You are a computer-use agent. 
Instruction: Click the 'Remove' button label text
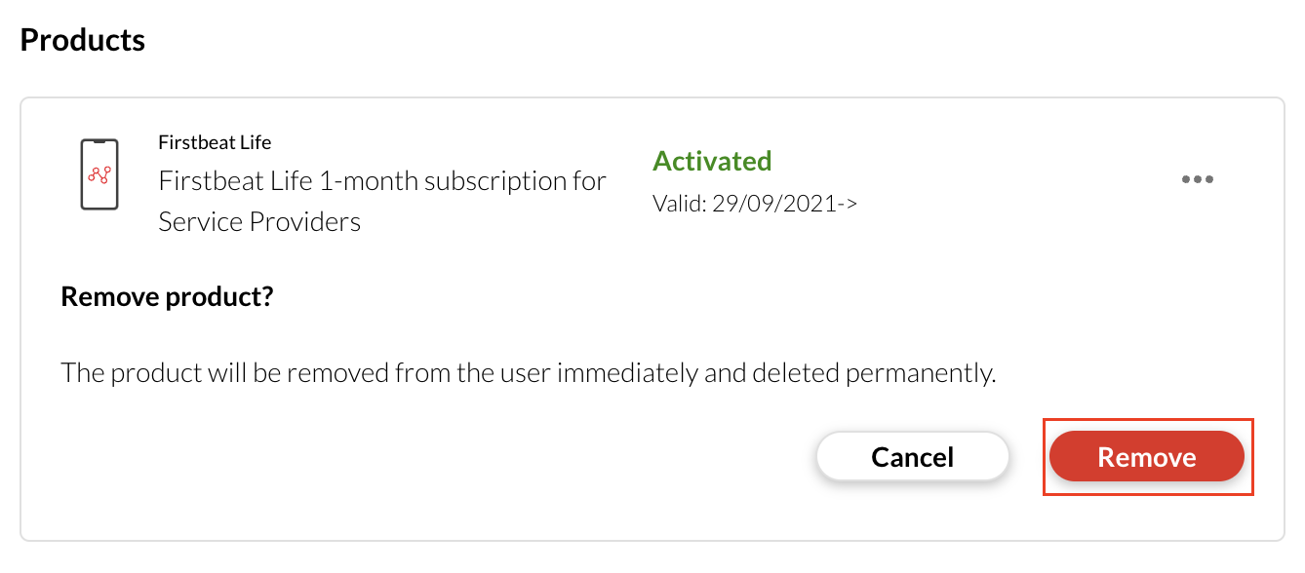pos(1146,457)
